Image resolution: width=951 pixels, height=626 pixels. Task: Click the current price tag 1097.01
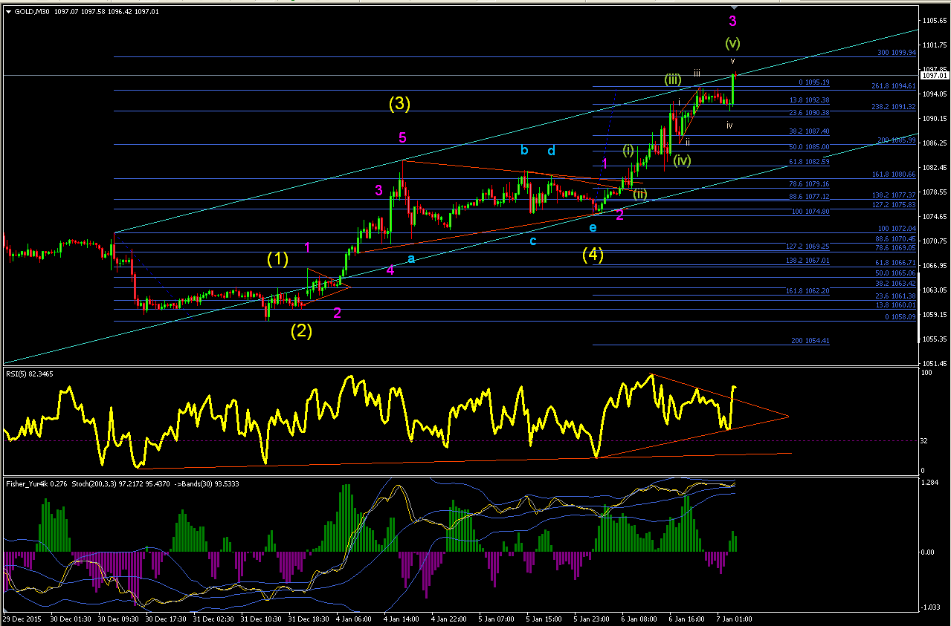coord(934,75)
